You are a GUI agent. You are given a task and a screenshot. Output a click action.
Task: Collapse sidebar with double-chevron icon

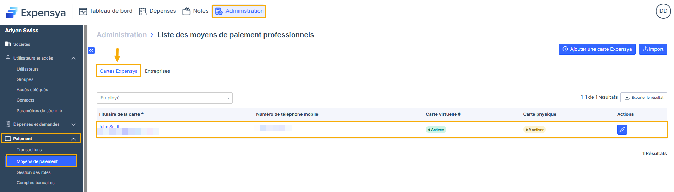(x=91, y=50)
